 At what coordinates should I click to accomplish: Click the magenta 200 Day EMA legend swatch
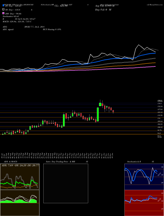[x=4, y=13]
